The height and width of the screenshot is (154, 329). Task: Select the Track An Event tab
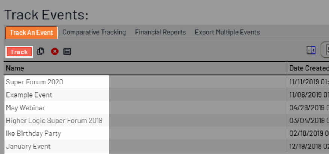pos(32,33)
